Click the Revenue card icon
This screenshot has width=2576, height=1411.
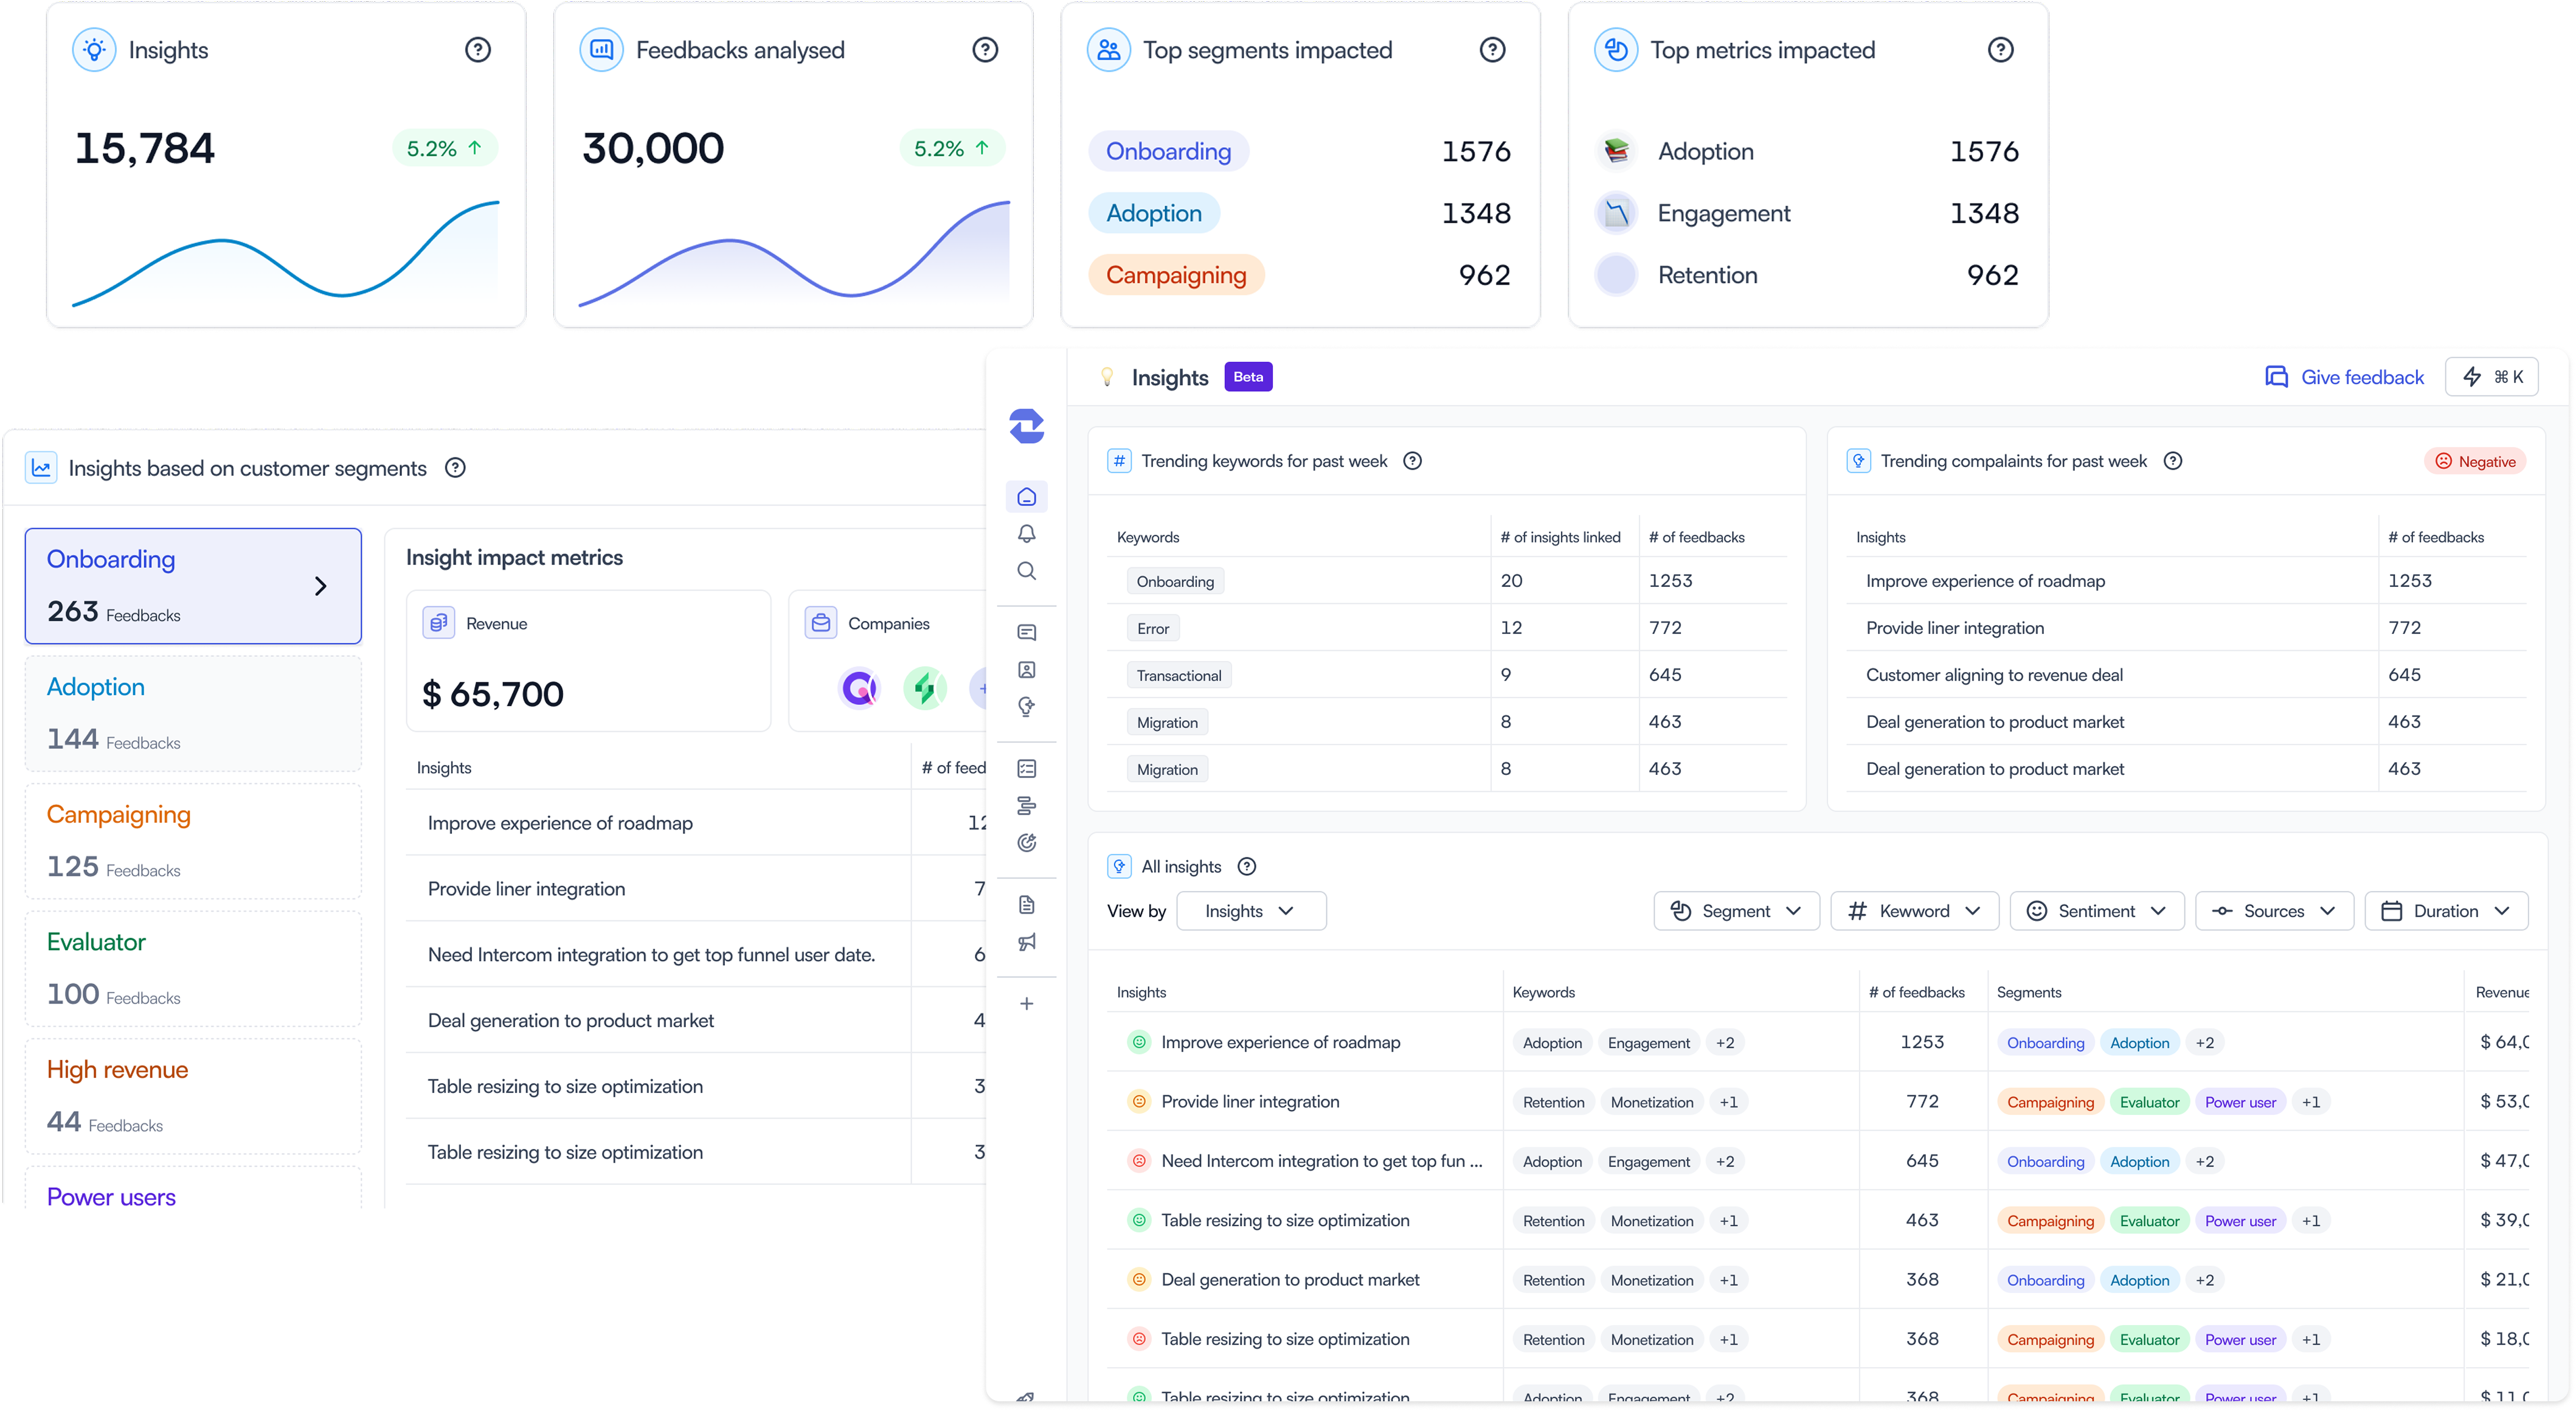[x=438, y=623]
